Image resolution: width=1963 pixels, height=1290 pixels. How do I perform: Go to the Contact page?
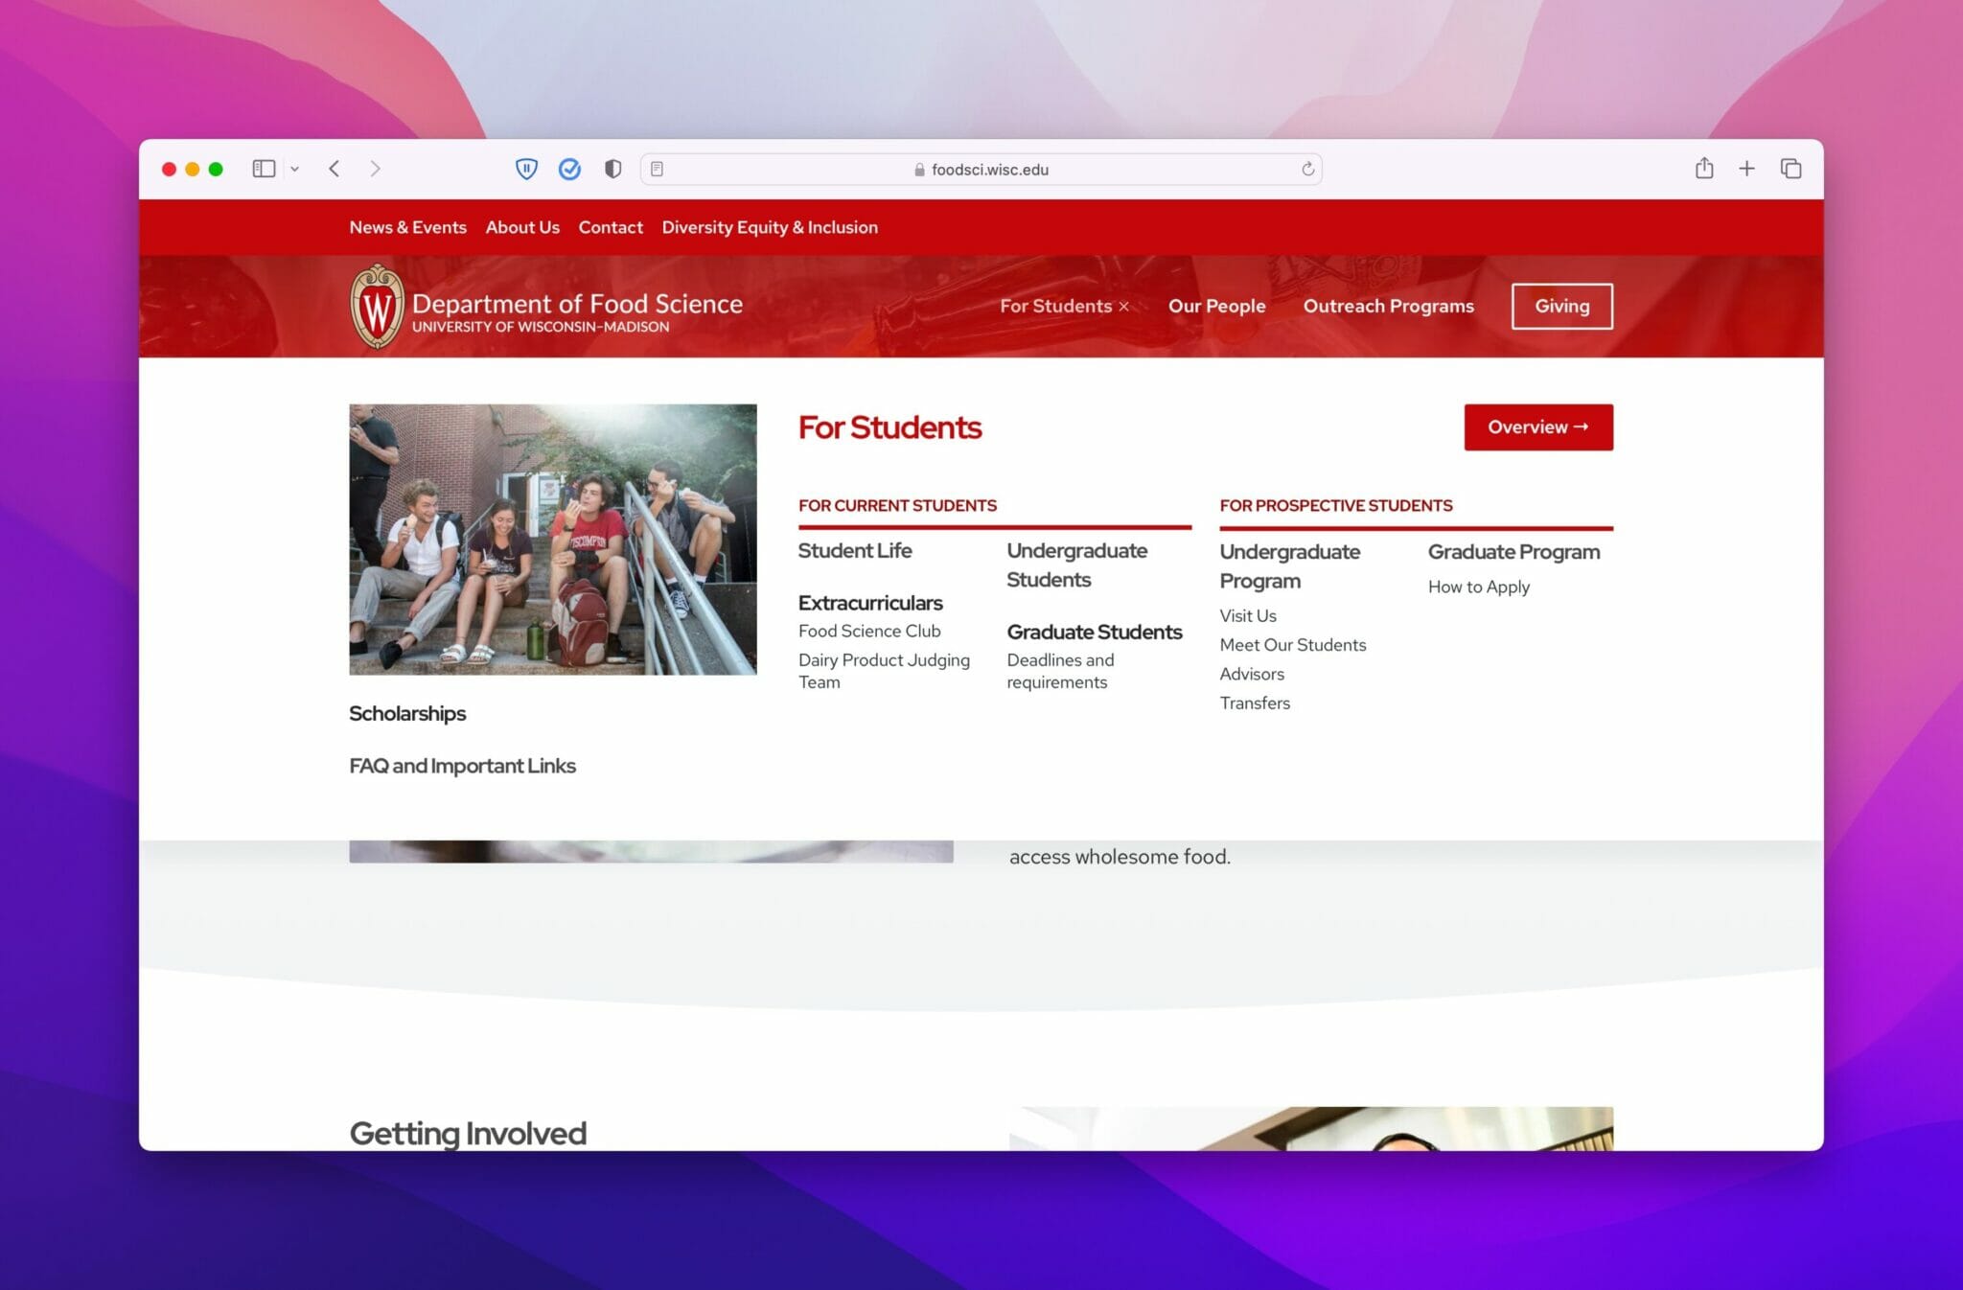coord(611,227)
